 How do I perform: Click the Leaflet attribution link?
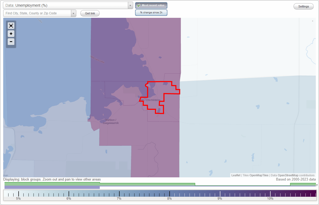(x=236, y=175)
